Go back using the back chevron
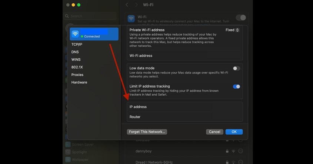Screen dimensions: 313x164 coord(127,5)
